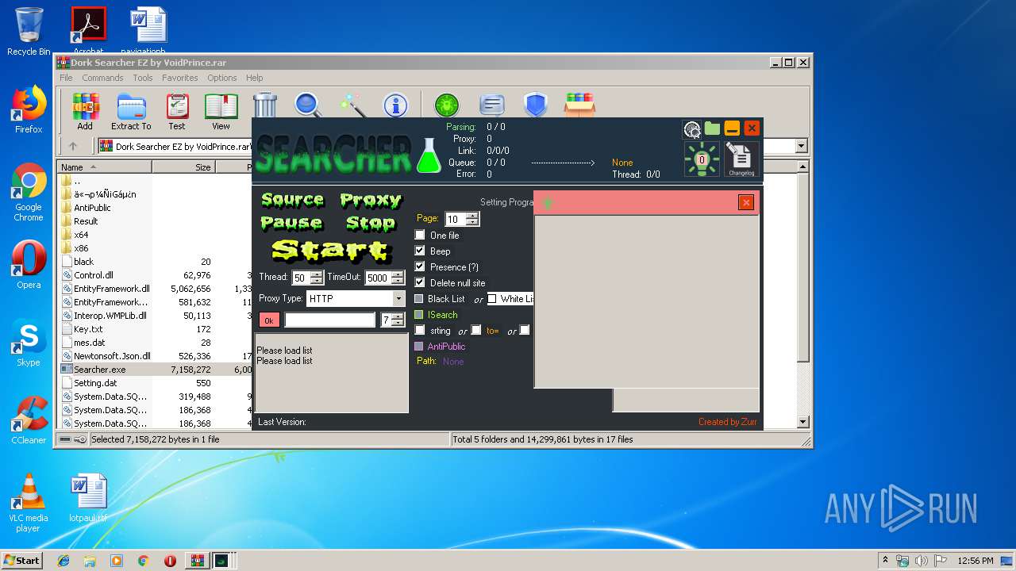
Task: Click the Delete trash can toolbar icon
Action: pos(265,105)
